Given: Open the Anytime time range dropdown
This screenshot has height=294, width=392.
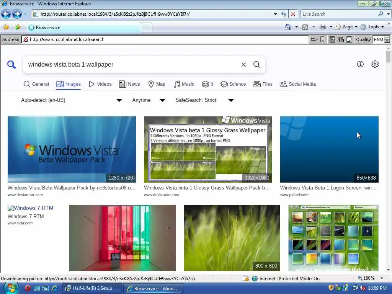Looking at the screenshot, I should 149,100.
